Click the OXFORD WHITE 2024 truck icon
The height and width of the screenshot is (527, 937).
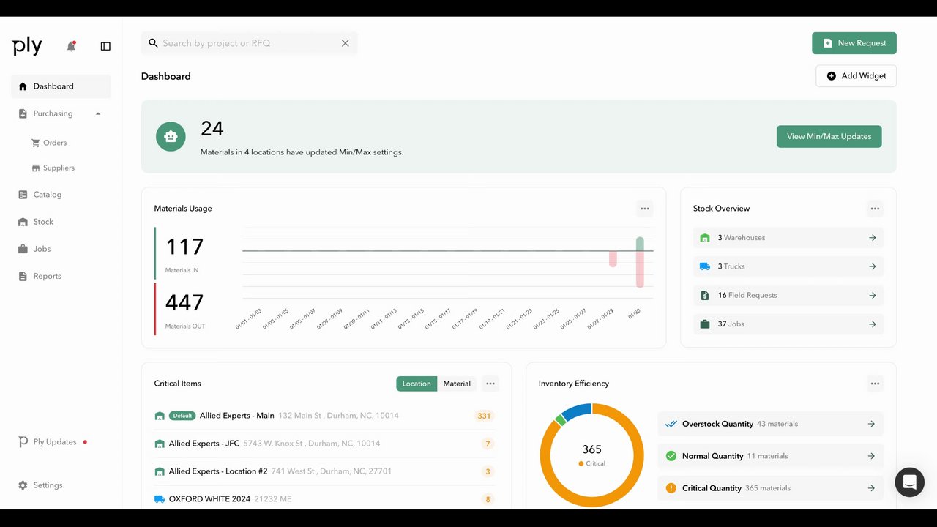pyautogui.click(x=160, y=499)
